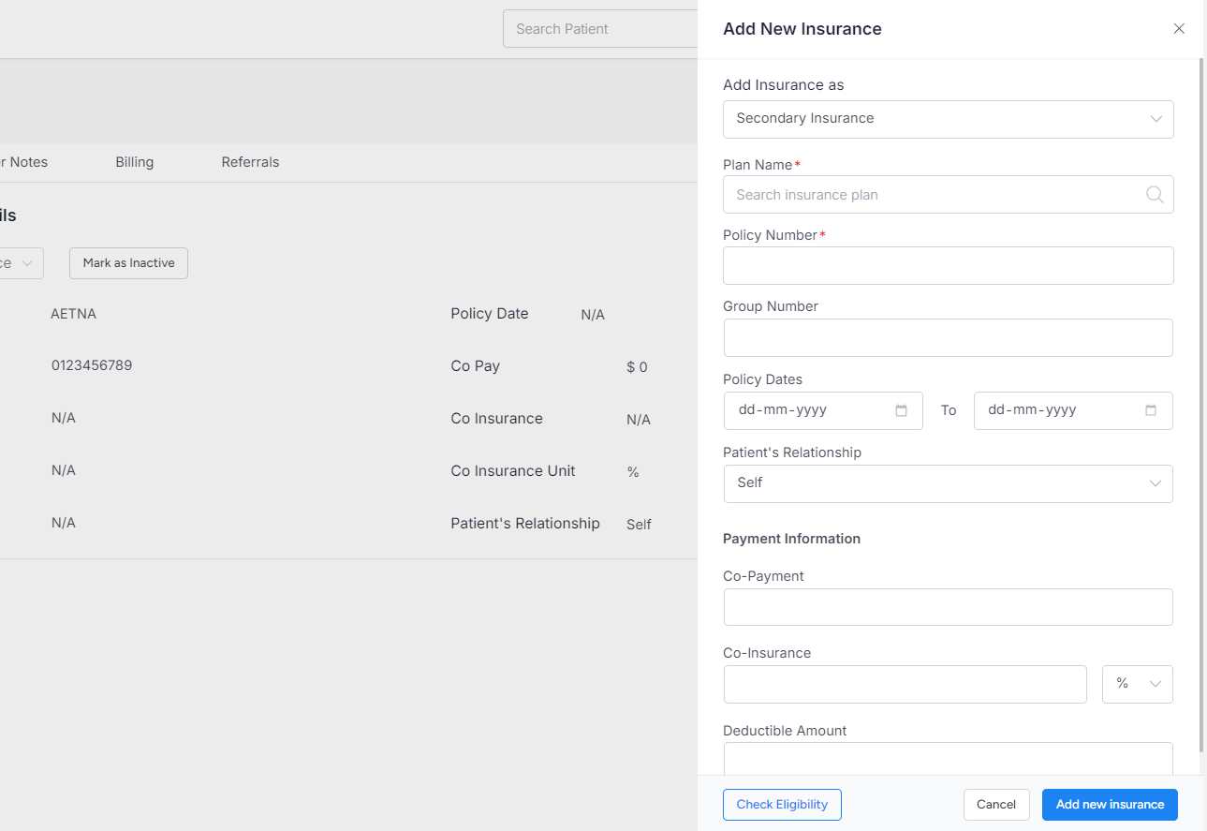Select the Co-Payment input field
The height and width of the screenshot is (831, 1207).
(948, 607)
